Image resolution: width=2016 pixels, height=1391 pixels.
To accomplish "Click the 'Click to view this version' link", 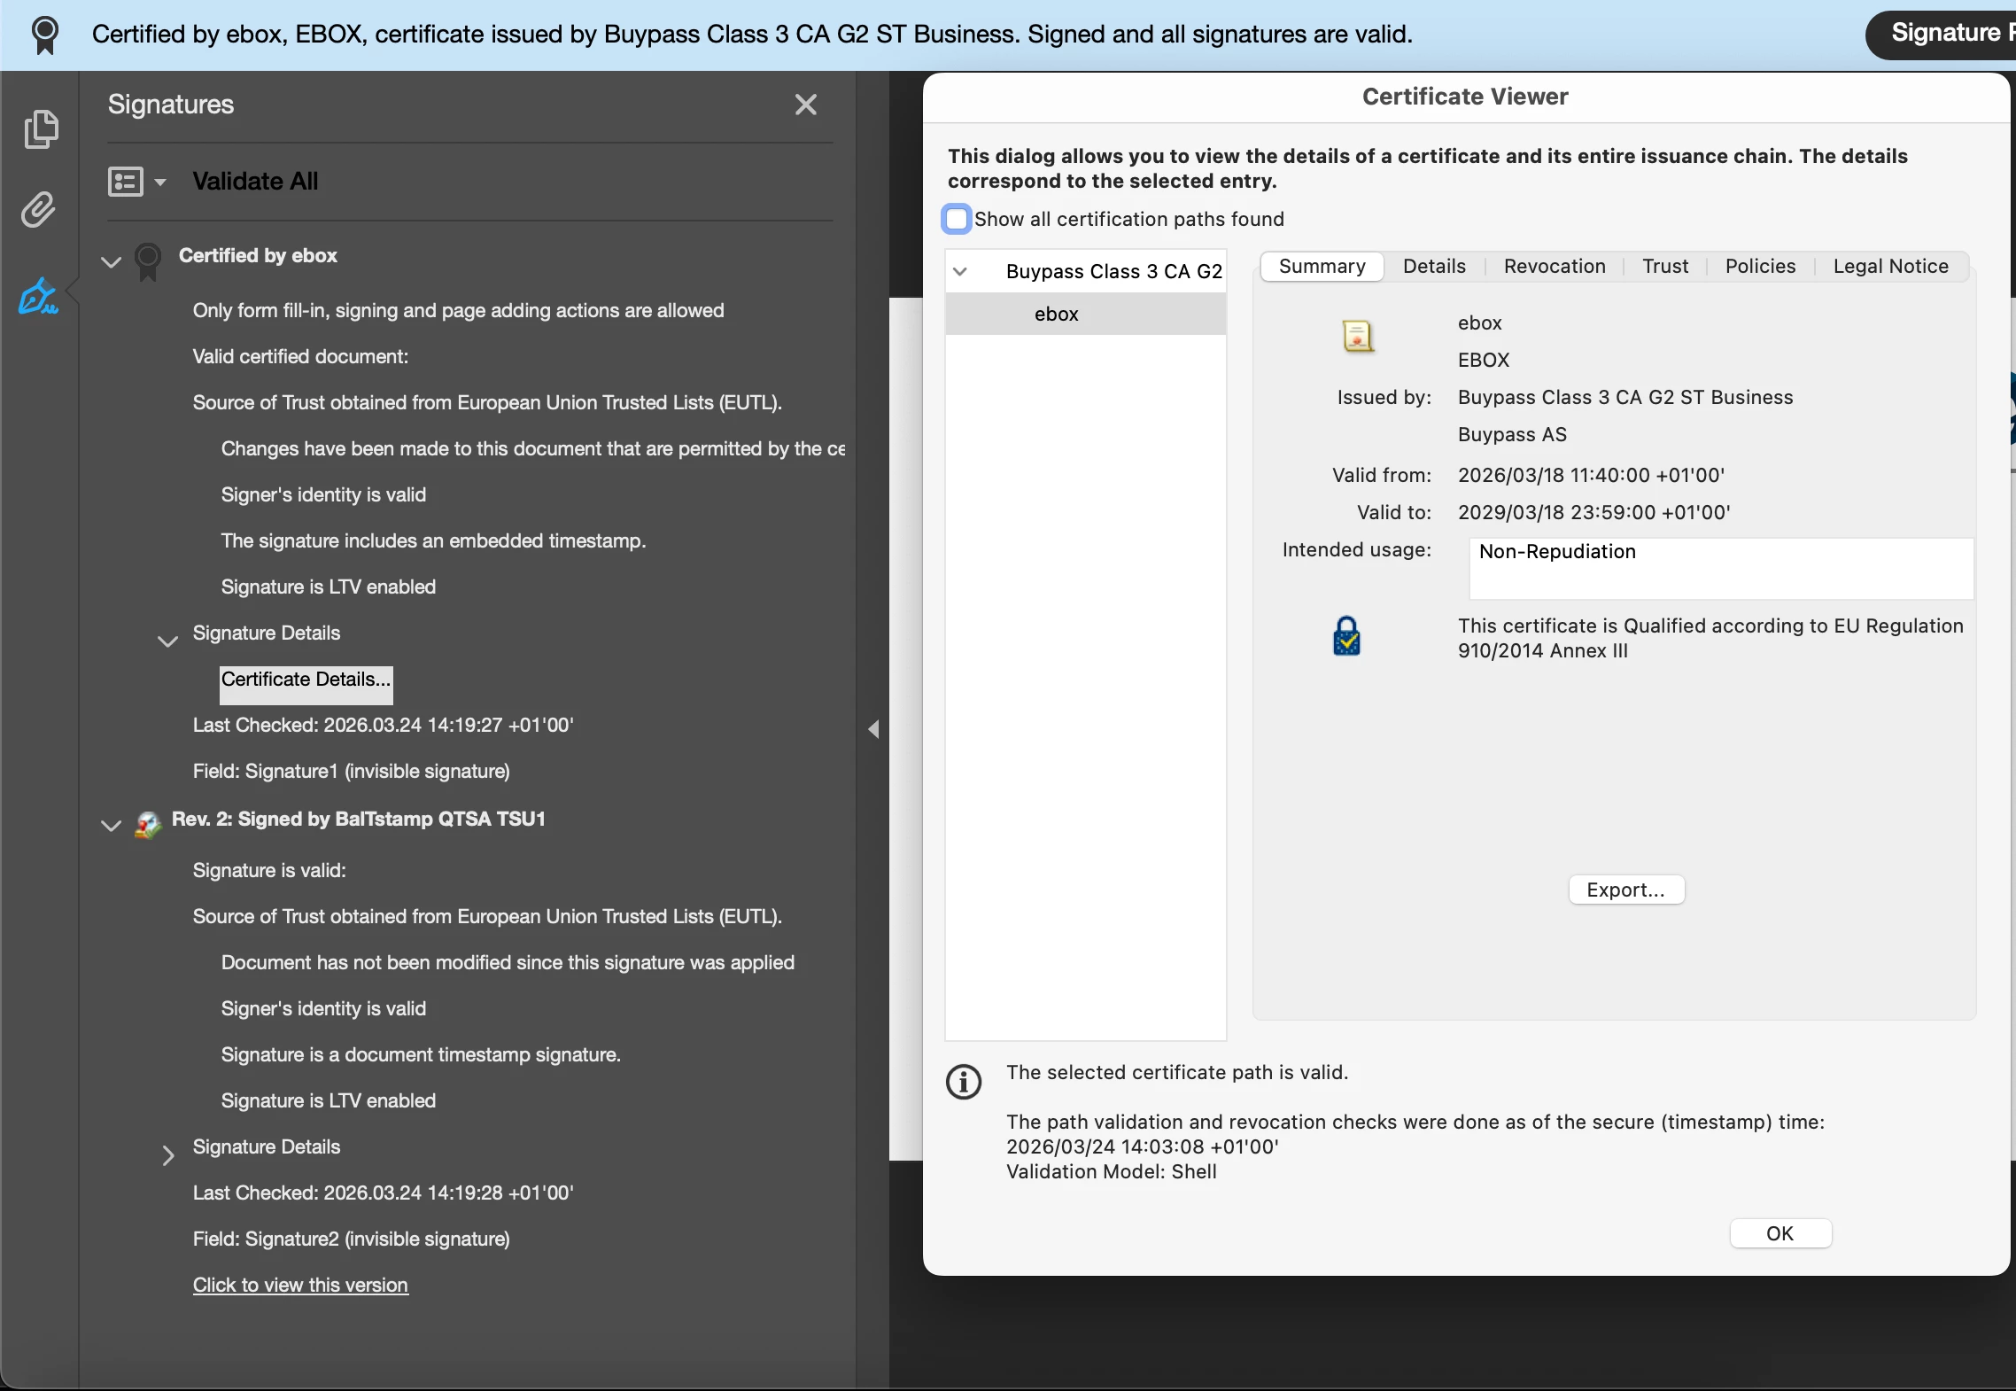I will (300, 1285).
